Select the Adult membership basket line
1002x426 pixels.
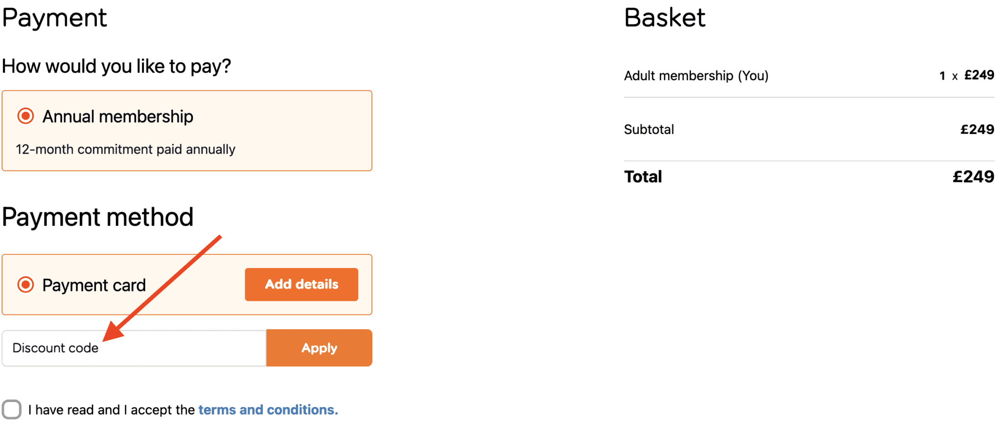point(696,76)
